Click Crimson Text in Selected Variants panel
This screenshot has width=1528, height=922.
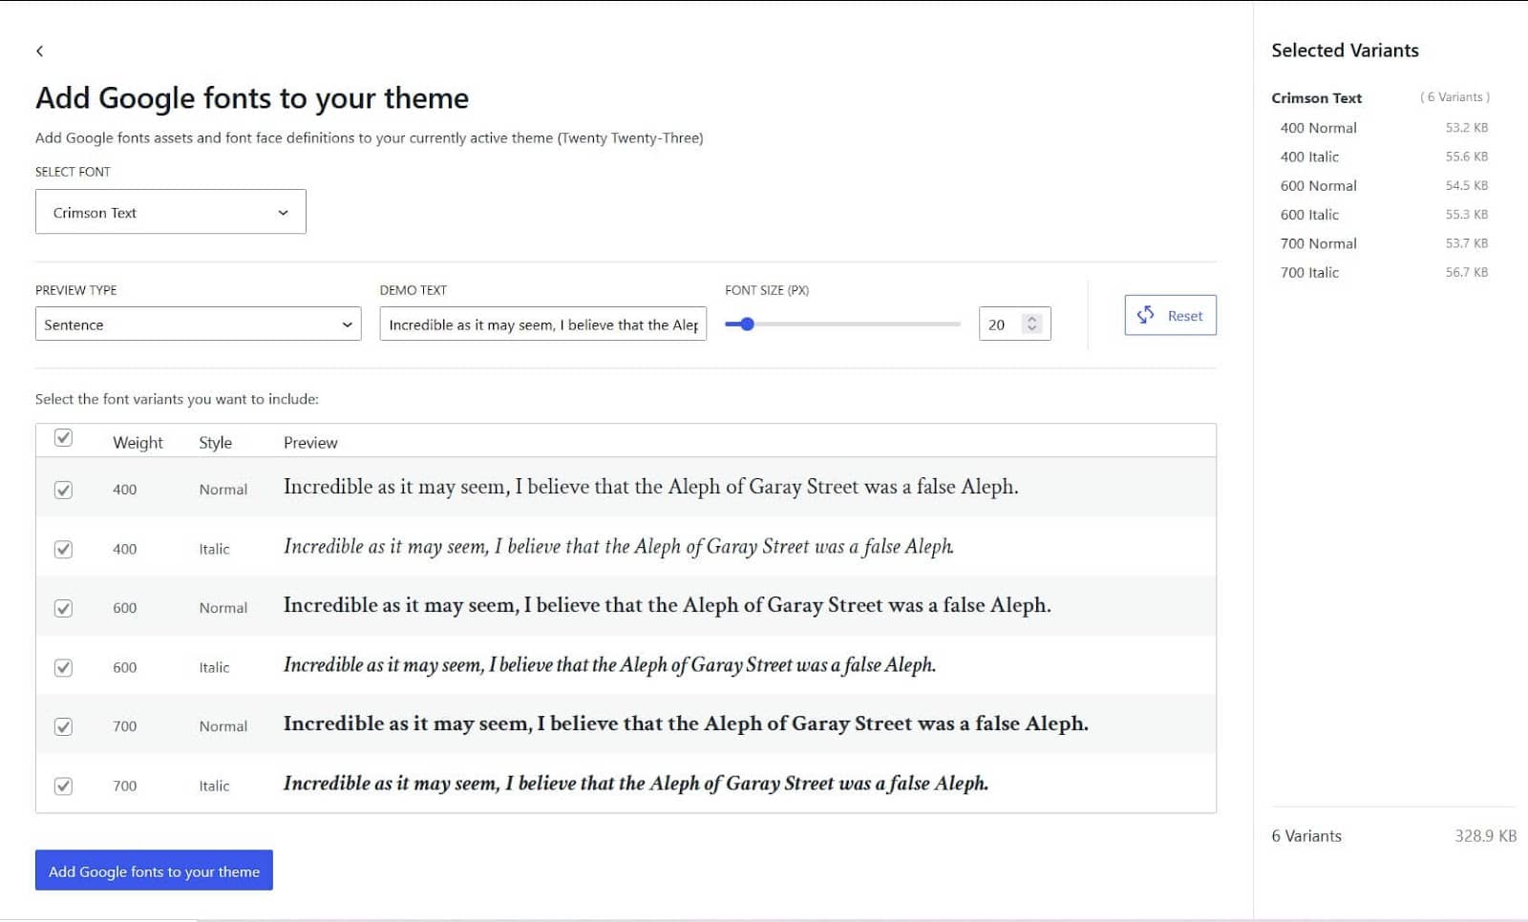coord(1316,97)
